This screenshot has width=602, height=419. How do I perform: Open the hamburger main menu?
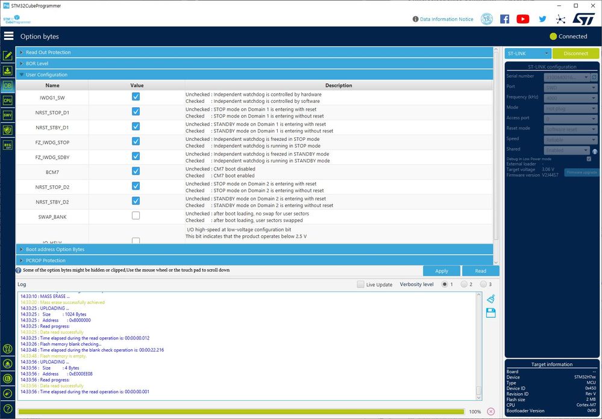pos(8,36)
